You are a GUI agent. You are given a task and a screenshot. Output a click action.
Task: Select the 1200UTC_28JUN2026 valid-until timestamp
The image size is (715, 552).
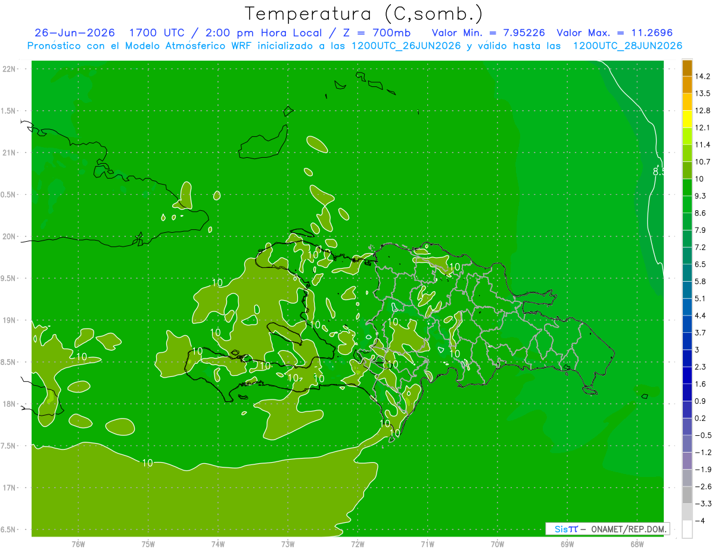(x=627, y=46)
